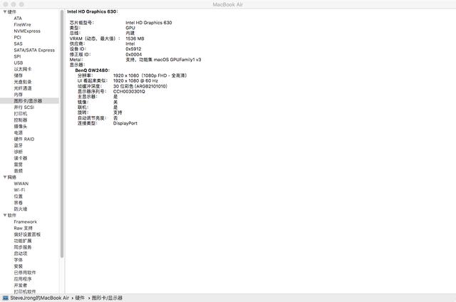Select 诊断 diagnostics entry

(19, 152)
